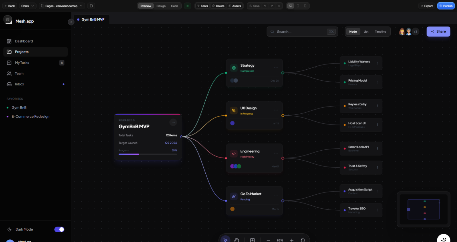
Task: Collapse the sidebar with chevron button
Action: pos(71,22)
